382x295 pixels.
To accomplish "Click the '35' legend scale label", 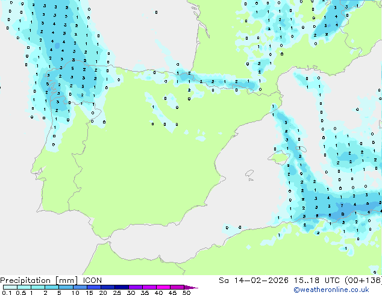I will click(145, 293).
